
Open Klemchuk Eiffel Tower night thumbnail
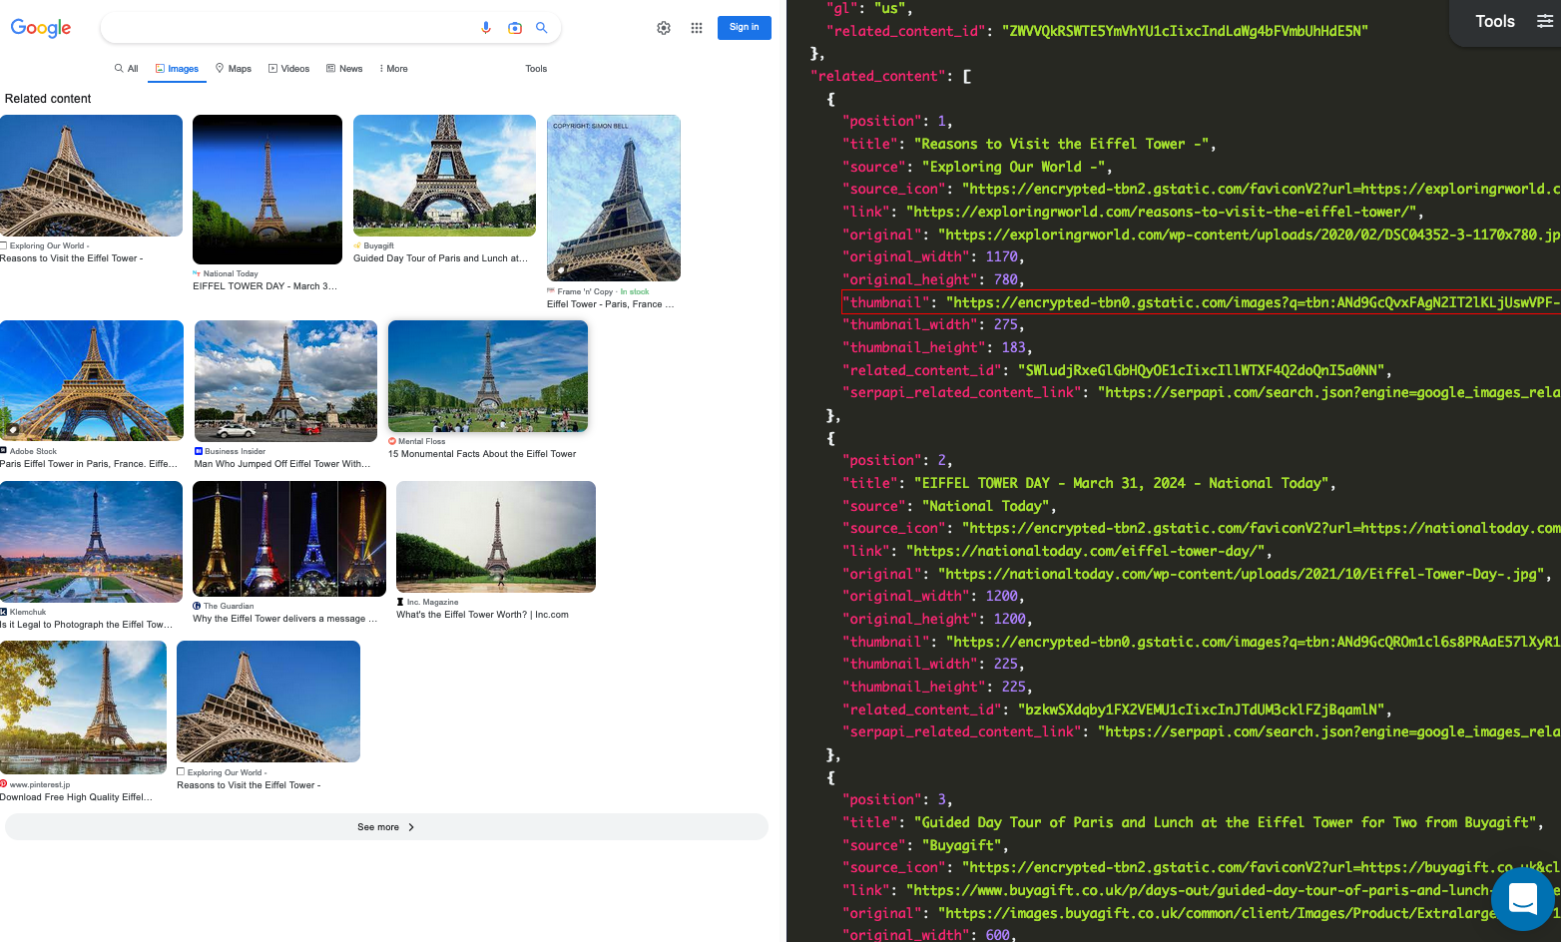[91, 542]
